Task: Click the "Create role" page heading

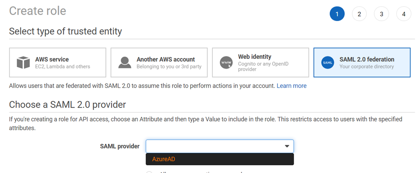Action: [x=37, y=11]
